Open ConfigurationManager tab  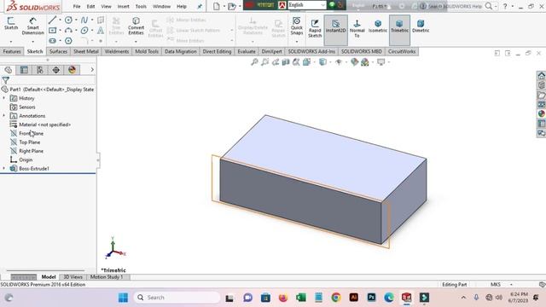(x=40, y=70)
